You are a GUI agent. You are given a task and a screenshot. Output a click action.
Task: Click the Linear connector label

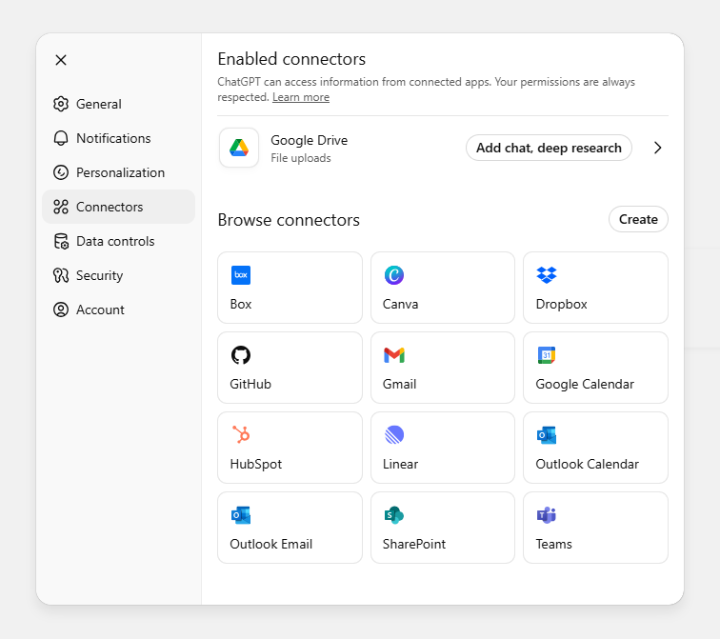pyautogui.click(x=400, y=464)
